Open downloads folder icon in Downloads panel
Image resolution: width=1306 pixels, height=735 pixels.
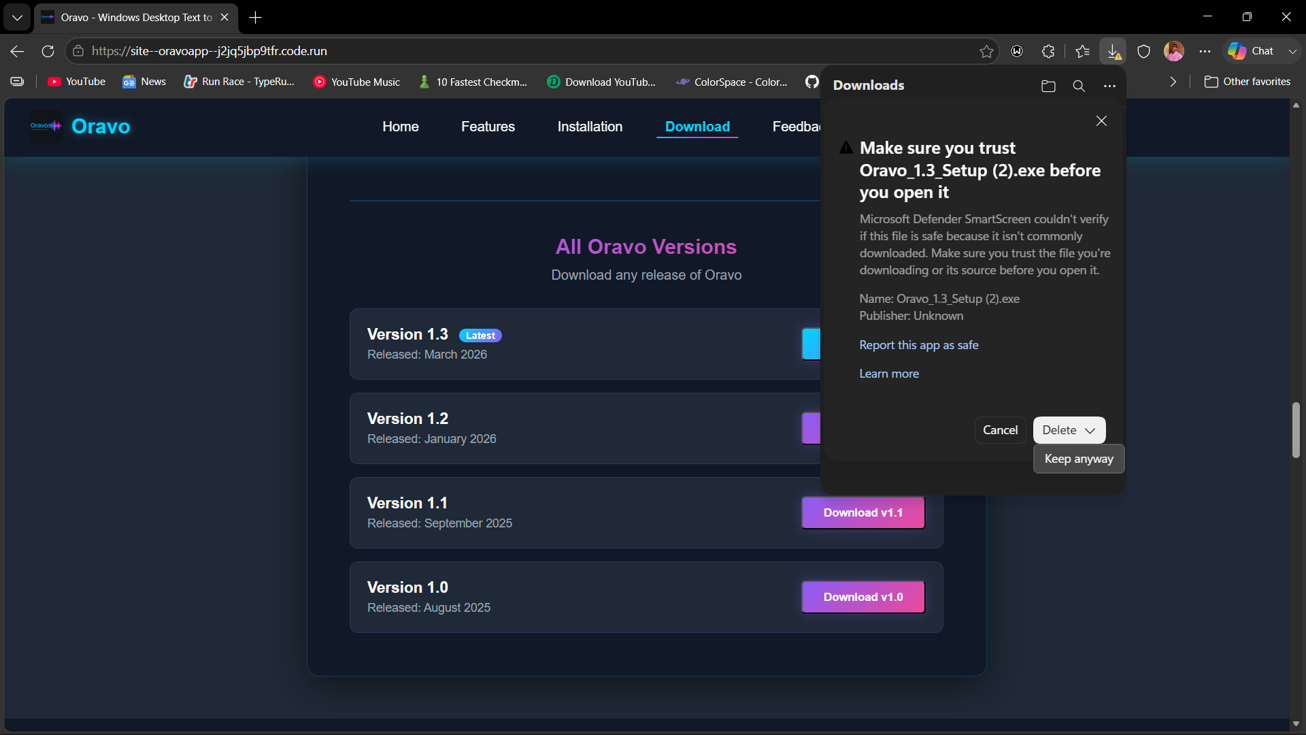1048,86
